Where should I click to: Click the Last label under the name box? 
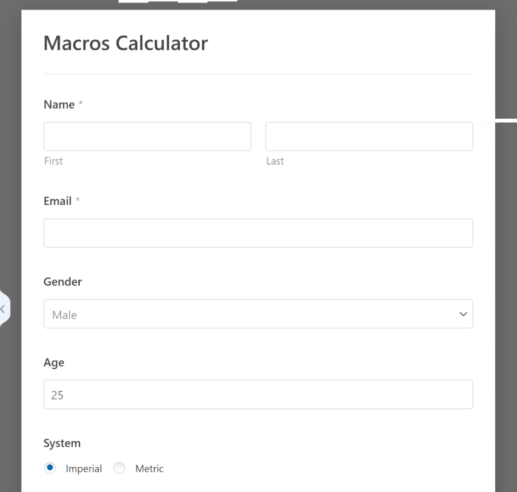275,161
